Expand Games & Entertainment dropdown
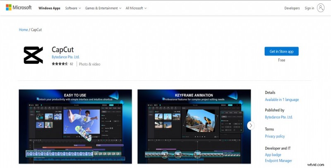The image size is (331, 168). [x=103, y=8]
